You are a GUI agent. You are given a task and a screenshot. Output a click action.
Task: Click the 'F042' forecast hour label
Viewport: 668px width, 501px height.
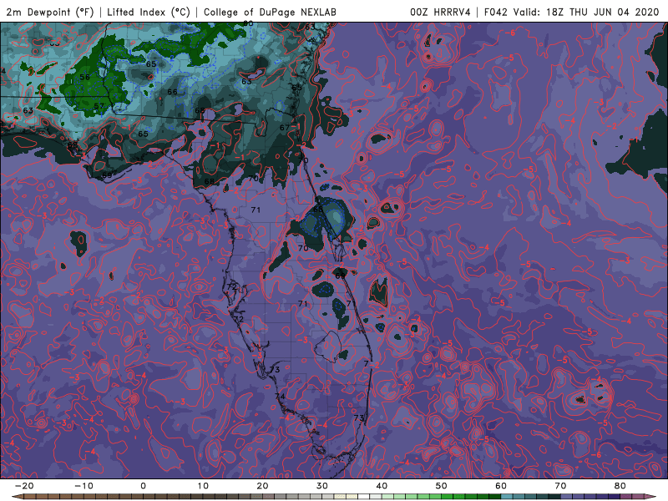tap(495, 12)
